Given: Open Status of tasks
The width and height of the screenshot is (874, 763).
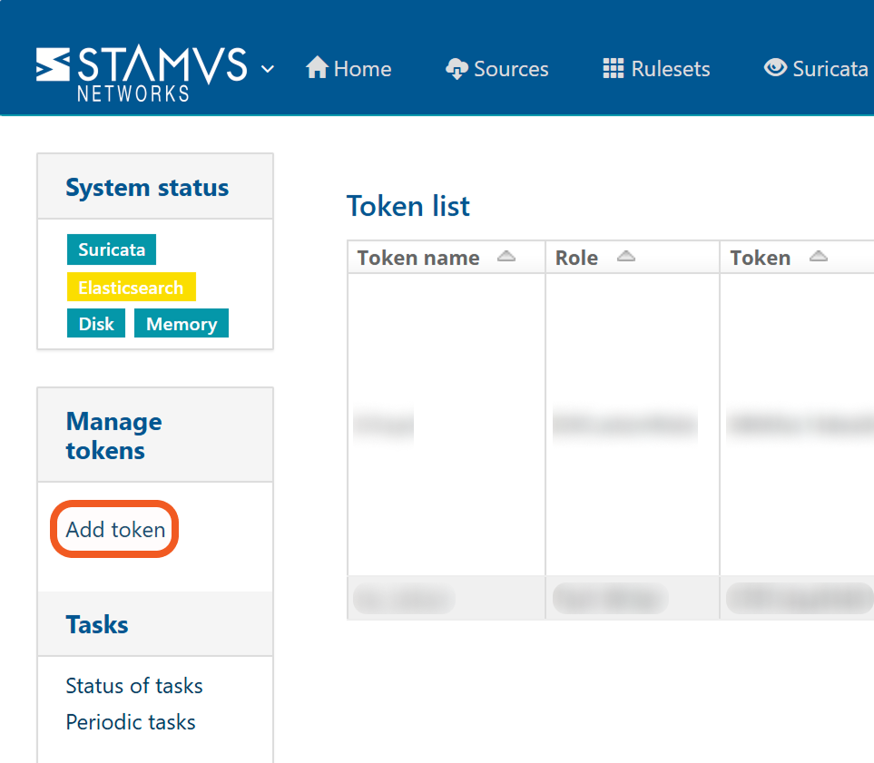Looking at the screenshot, I should (x=134, y=686).
